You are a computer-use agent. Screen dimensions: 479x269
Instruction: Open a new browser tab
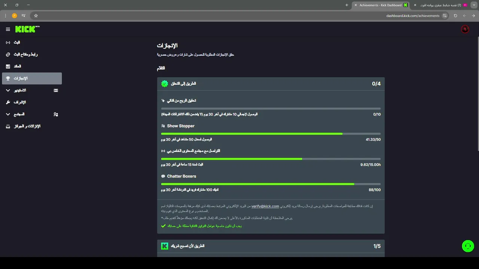click(x=347, y=5)
